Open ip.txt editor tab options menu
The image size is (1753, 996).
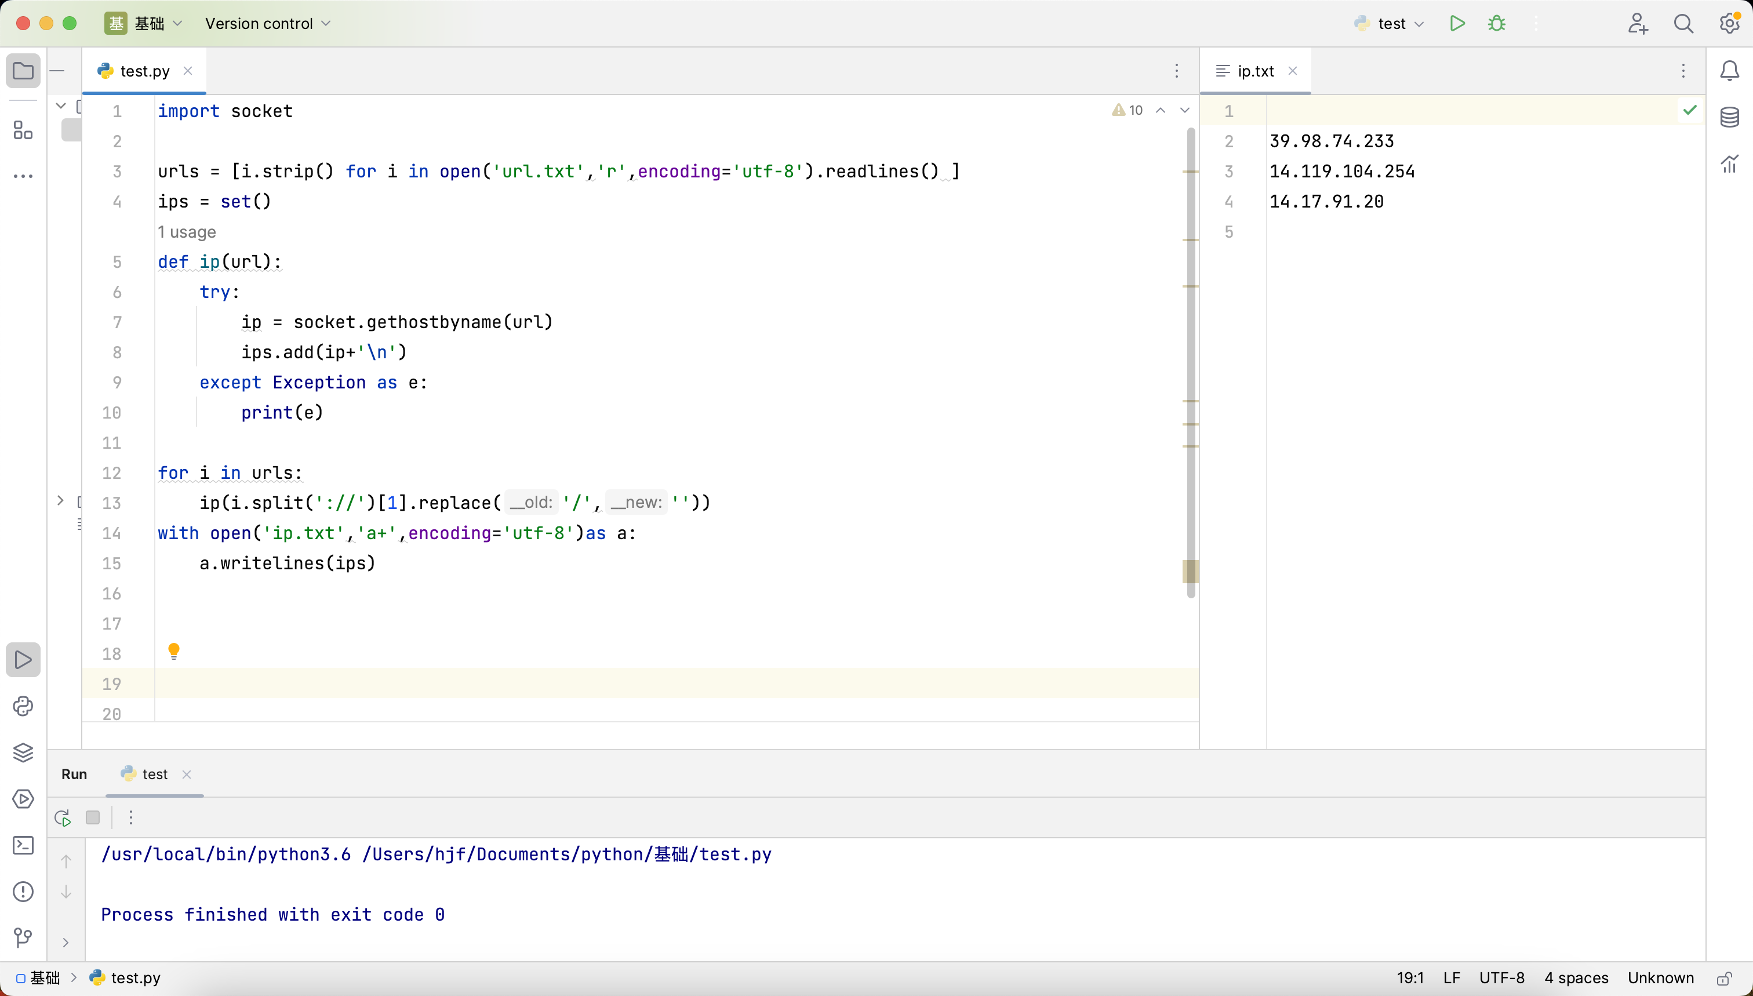click(1683, 71)
